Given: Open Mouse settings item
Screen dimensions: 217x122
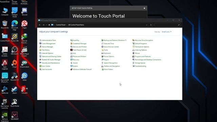Looking at the screenshot, I should click(x=136, y=53).
